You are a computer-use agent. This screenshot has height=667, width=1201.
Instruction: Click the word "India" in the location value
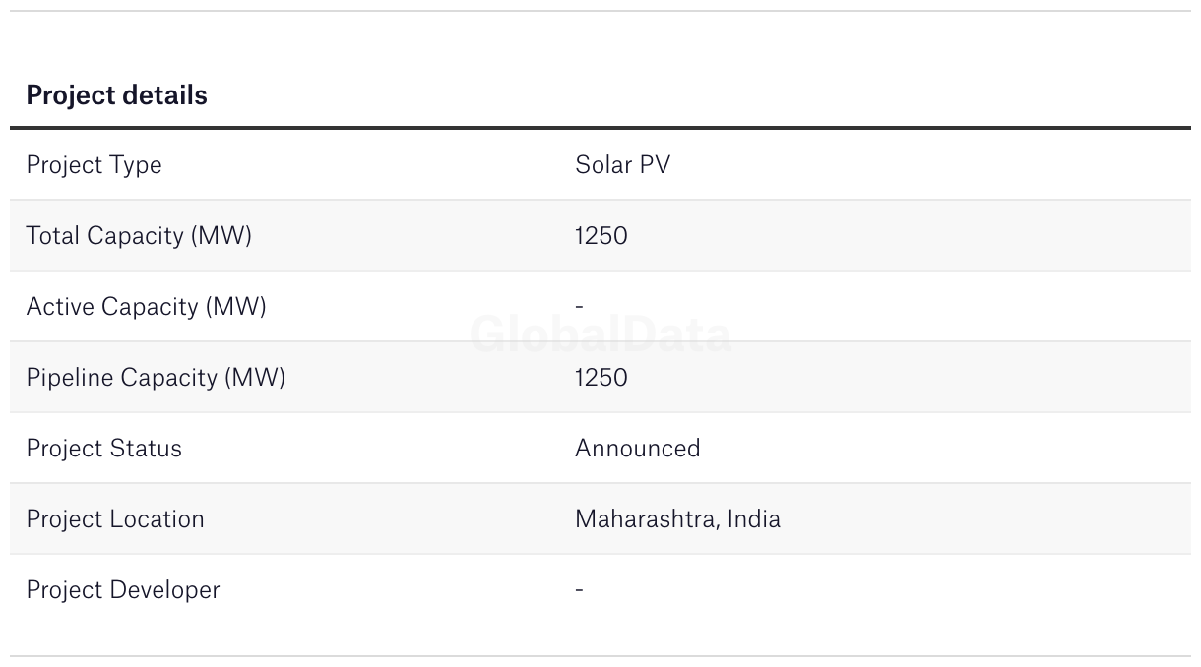(x=754, y=519)
